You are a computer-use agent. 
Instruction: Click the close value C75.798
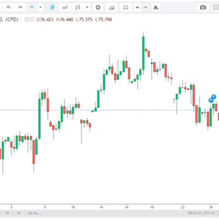[103, 19]
